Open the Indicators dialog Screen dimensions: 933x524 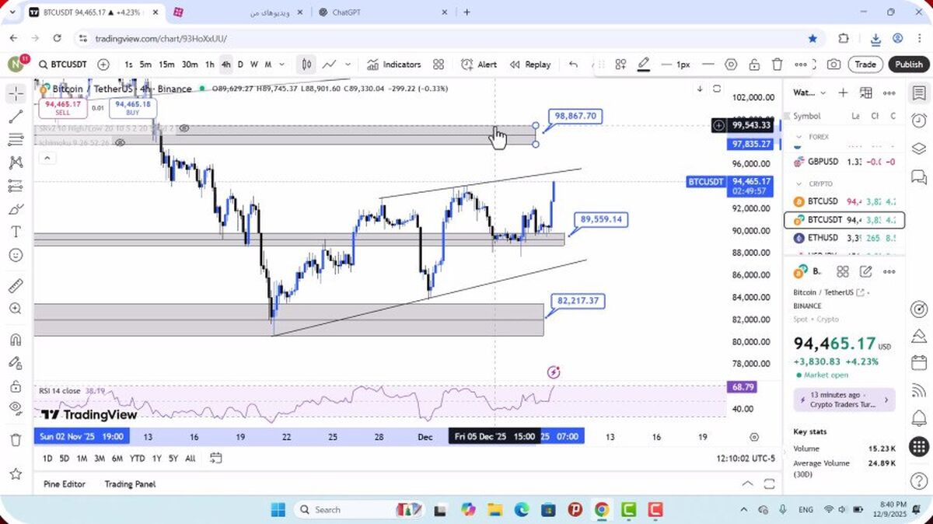(x=393, y=65)
